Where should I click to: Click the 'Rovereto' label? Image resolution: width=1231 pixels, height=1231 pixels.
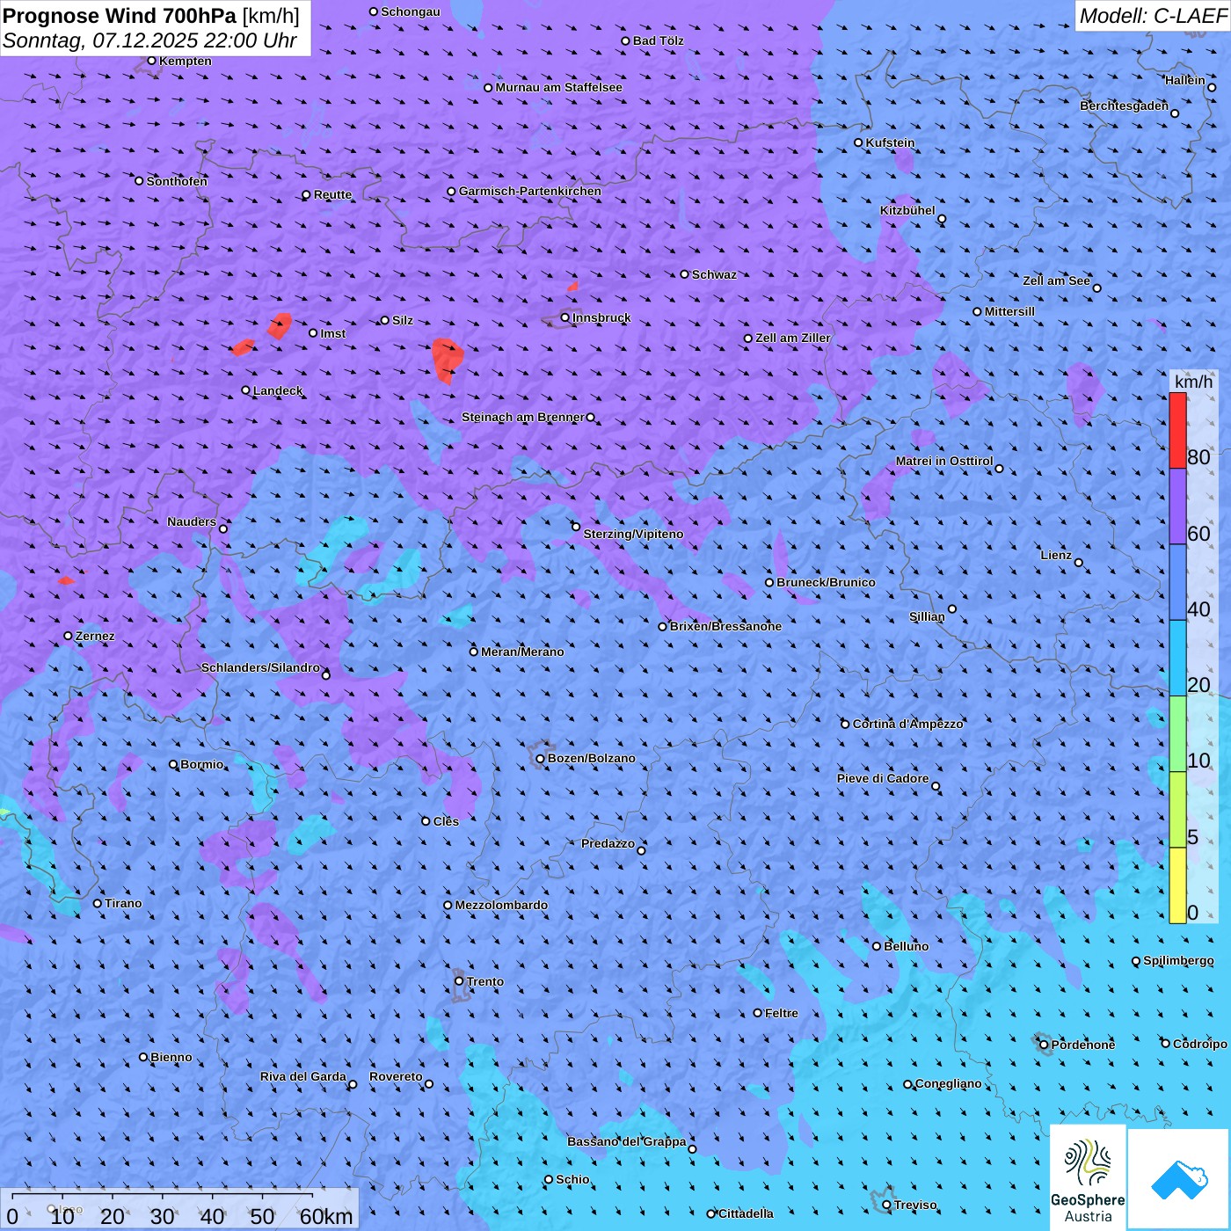click(x=396, y=1076)
